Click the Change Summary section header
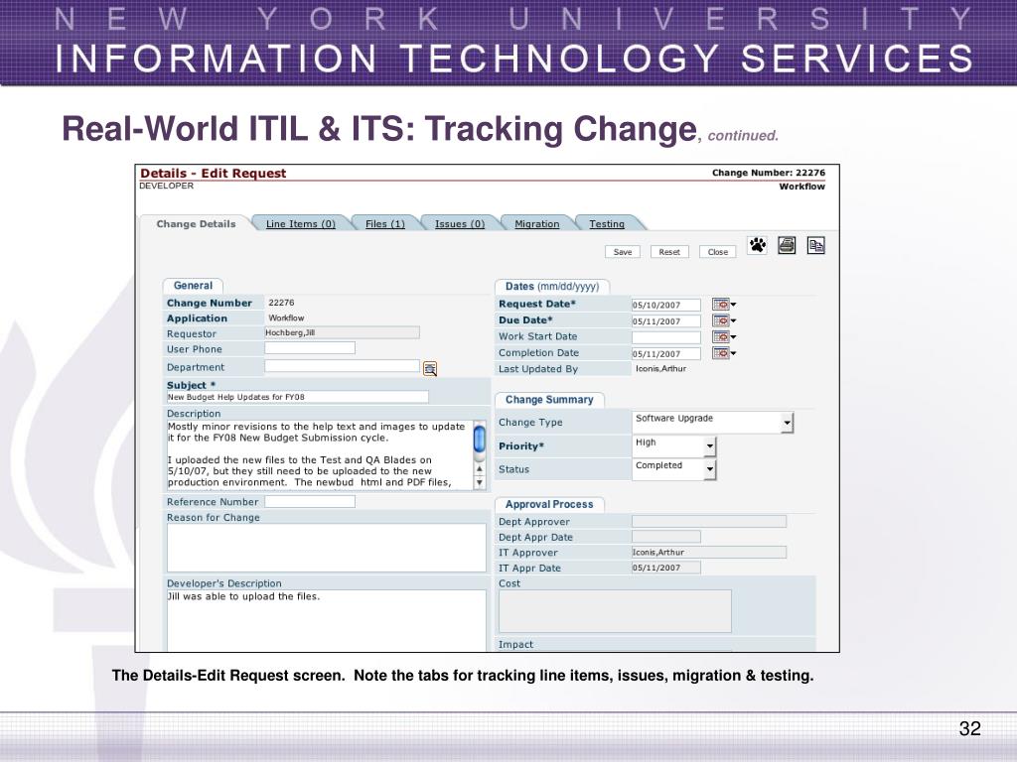The width and height of the screenshot is (1017, 762). tap(549, 400)
